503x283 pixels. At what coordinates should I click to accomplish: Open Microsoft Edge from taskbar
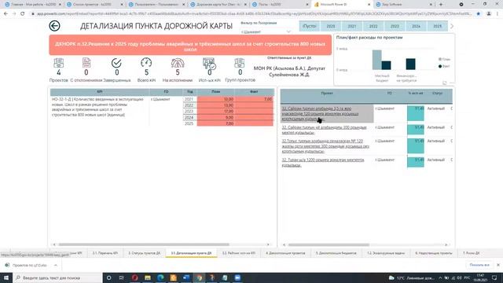160,277
